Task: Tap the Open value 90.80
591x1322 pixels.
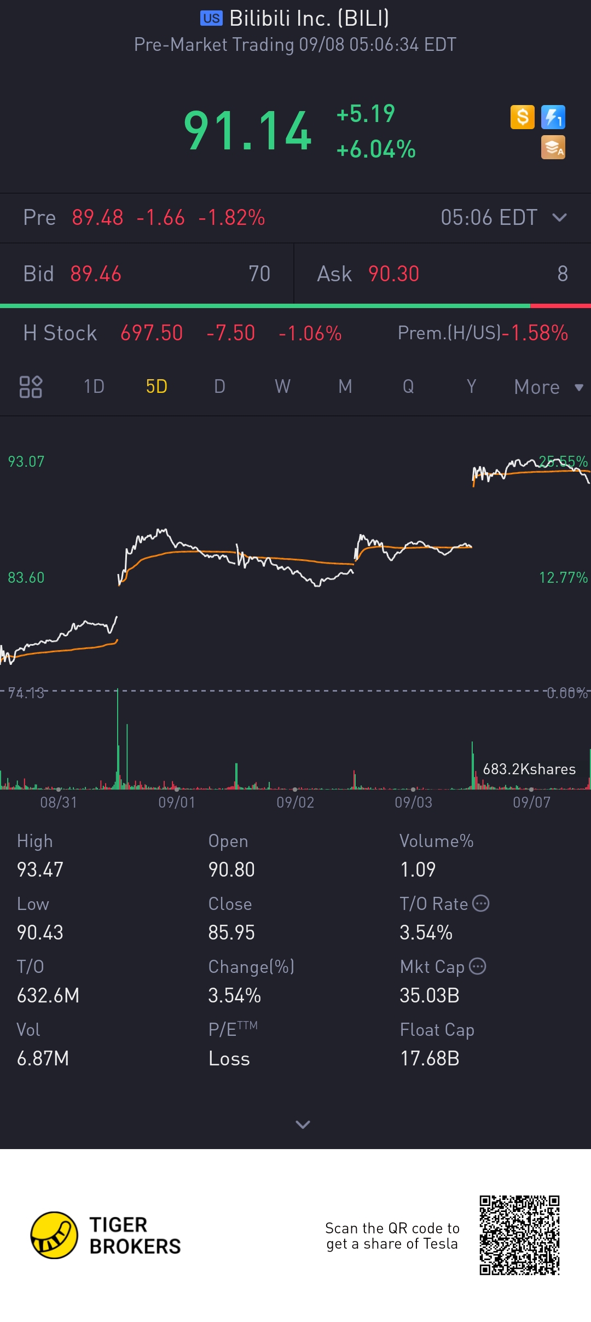Action: [x=231, y=870]
